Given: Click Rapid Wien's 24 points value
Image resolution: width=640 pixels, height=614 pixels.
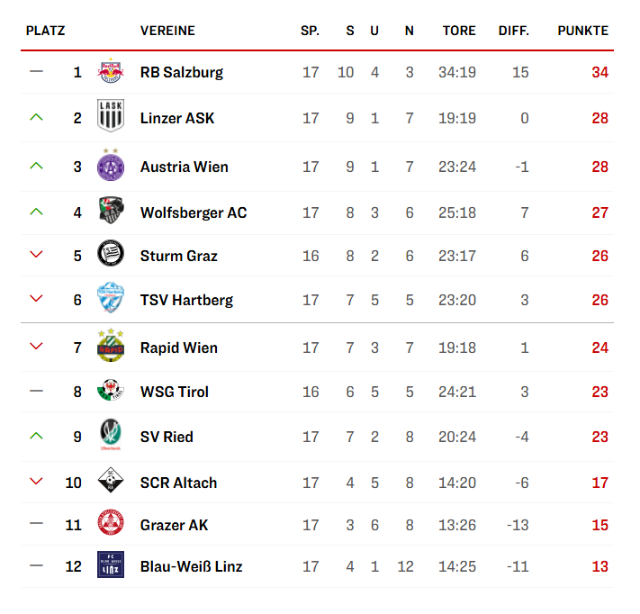Looking at the screenshot, I should coord(599,348).
